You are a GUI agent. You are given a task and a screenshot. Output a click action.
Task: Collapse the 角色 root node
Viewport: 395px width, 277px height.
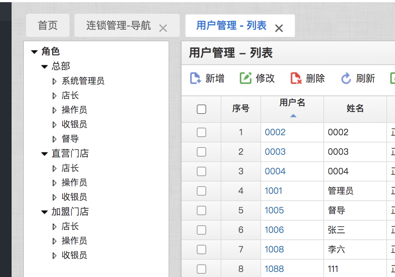pyautogui.click(x=34, y=52)
